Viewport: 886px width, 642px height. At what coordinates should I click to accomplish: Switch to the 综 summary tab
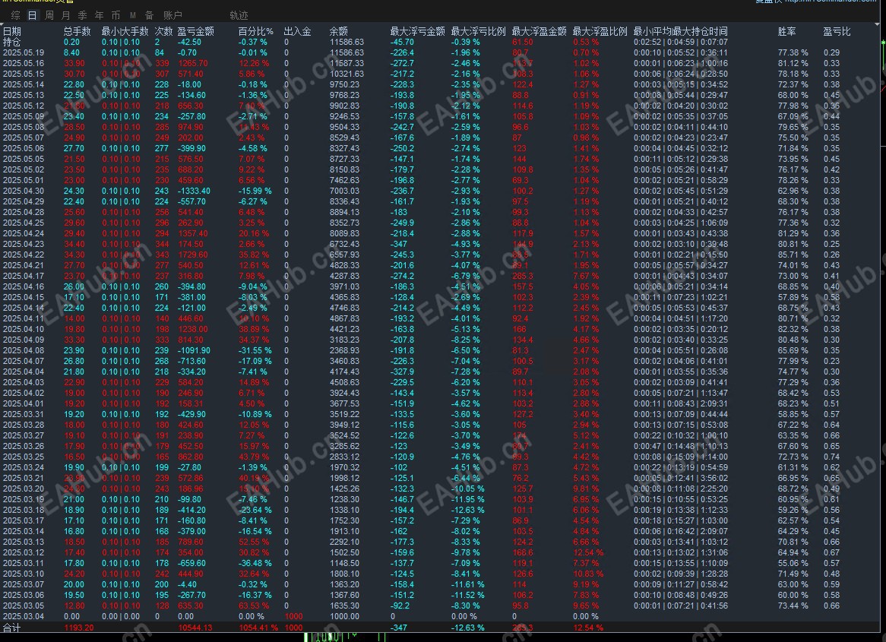coord(15,15)
